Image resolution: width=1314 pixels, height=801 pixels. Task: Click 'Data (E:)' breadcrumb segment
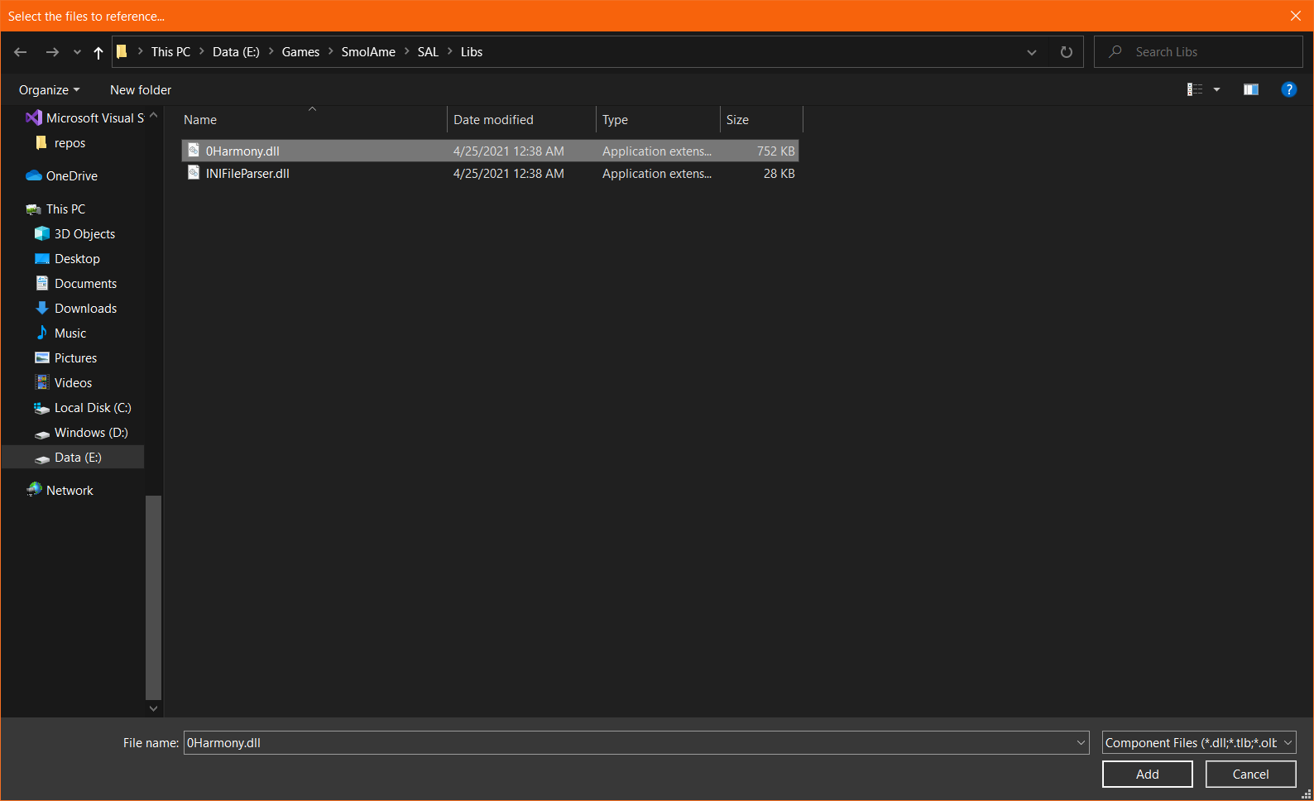[x=236, y=51]
